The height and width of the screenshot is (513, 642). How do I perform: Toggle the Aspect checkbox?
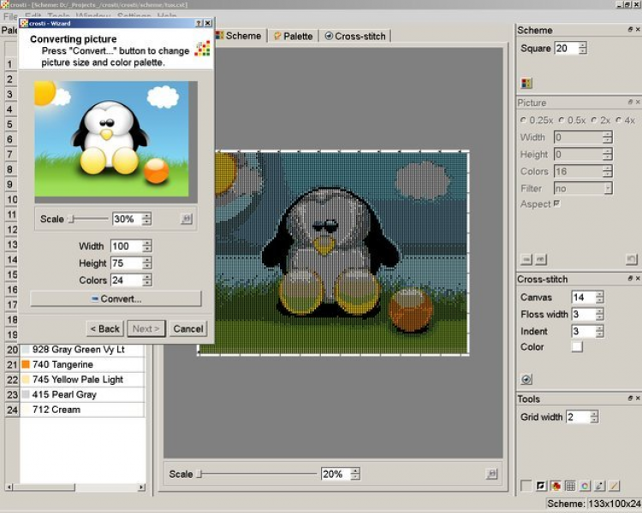[x=557, y=203]
